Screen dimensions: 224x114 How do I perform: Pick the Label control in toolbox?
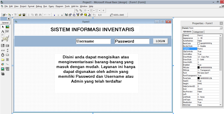[3, 32]
